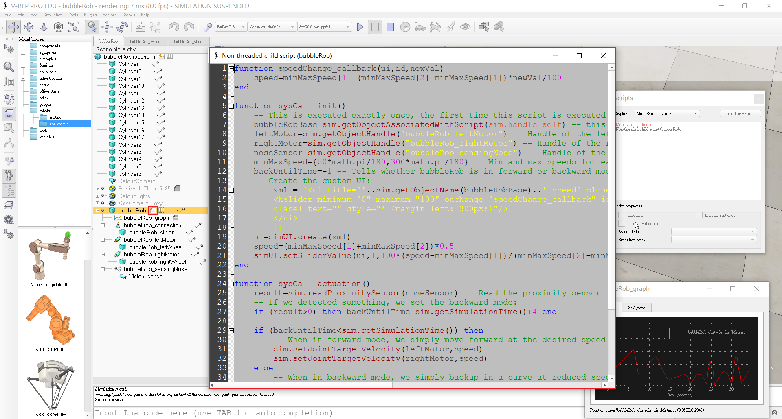Open simulation settings sidebar icon

pos(9,49)
